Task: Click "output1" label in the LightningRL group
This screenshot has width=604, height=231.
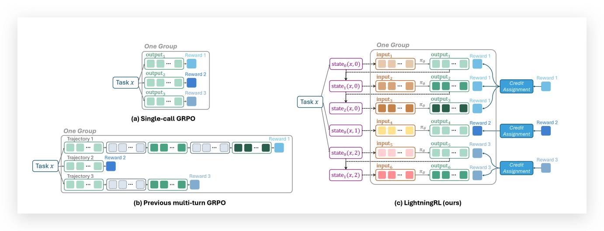Action: point(441,55)
